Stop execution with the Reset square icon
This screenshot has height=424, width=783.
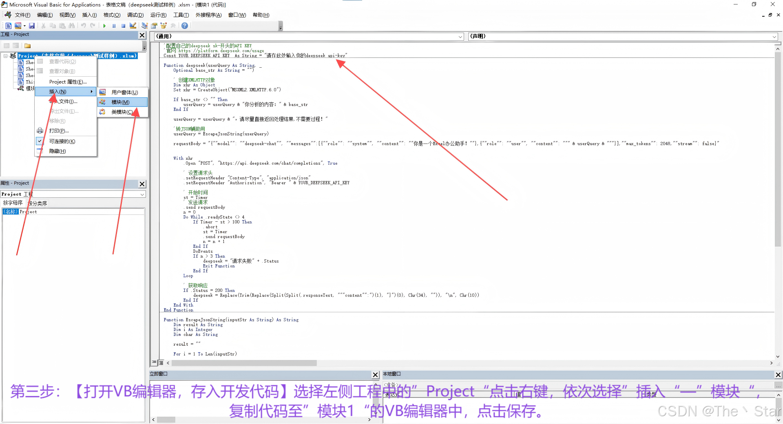[123, 26]
